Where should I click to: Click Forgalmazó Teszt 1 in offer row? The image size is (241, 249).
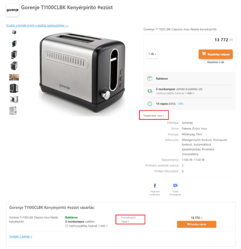point(129,219)
